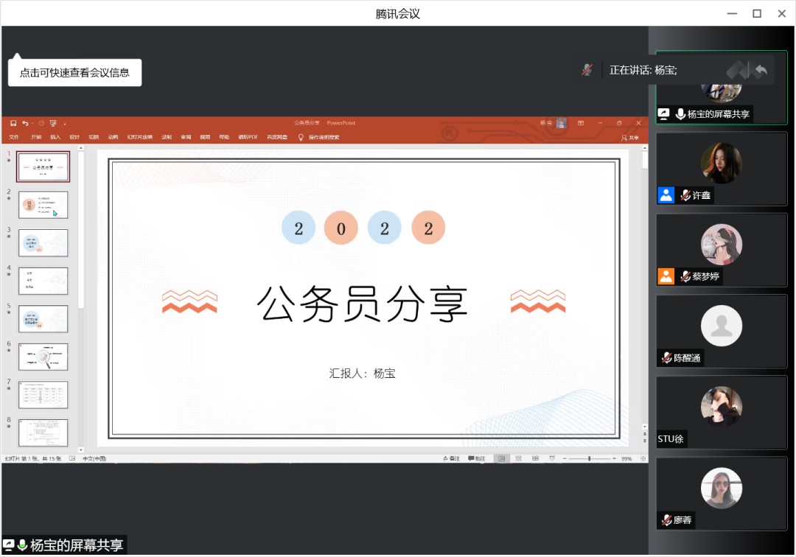Click the ribbon display options icon
Screen dimensions: 796x557
(x=581, y=123)
